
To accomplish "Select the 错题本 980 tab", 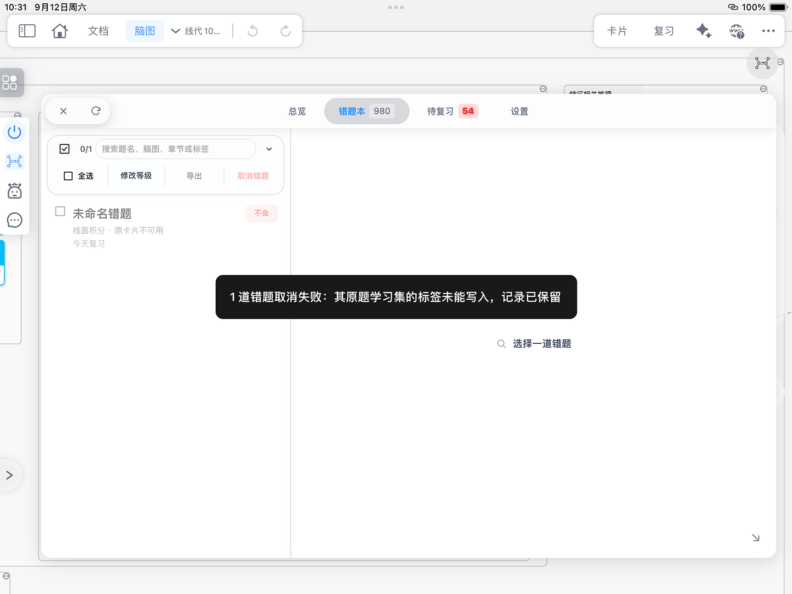I will pos(366,111).
